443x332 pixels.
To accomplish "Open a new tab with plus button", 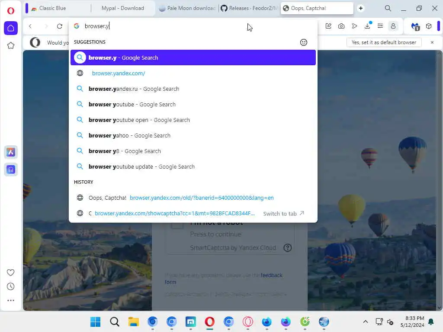I will coord(361,8).
